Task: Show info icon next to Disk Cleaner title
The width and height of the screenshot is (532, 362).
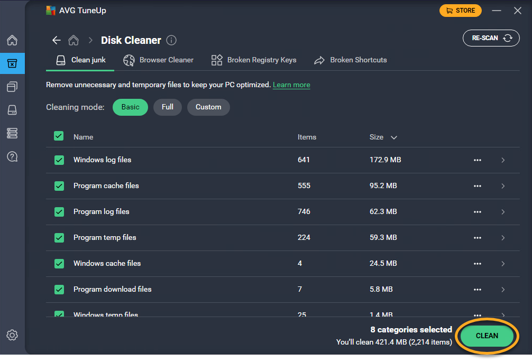Action: pyautogui.click(x=171, y=41)
